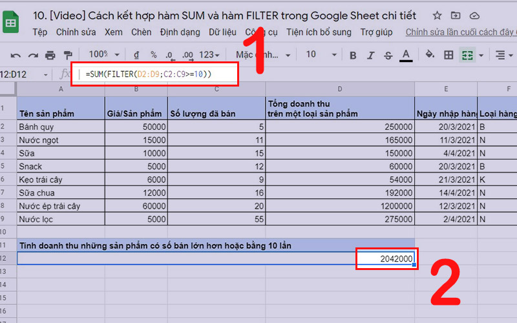
Task: Toggle italic formatting
Action: tap(370, 55)
